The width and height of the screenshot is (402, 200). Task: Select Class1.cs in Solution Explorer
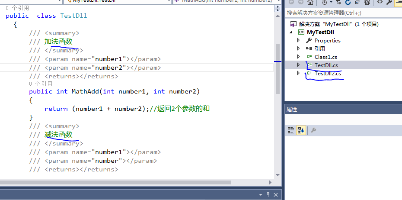pos(325,57)
